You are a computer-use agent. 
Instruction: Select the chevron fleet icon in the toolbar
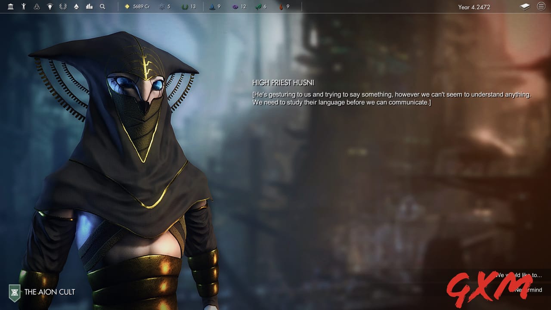[76, 6]
